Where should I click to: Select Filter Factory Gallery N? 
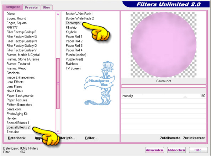coord(22,41)
